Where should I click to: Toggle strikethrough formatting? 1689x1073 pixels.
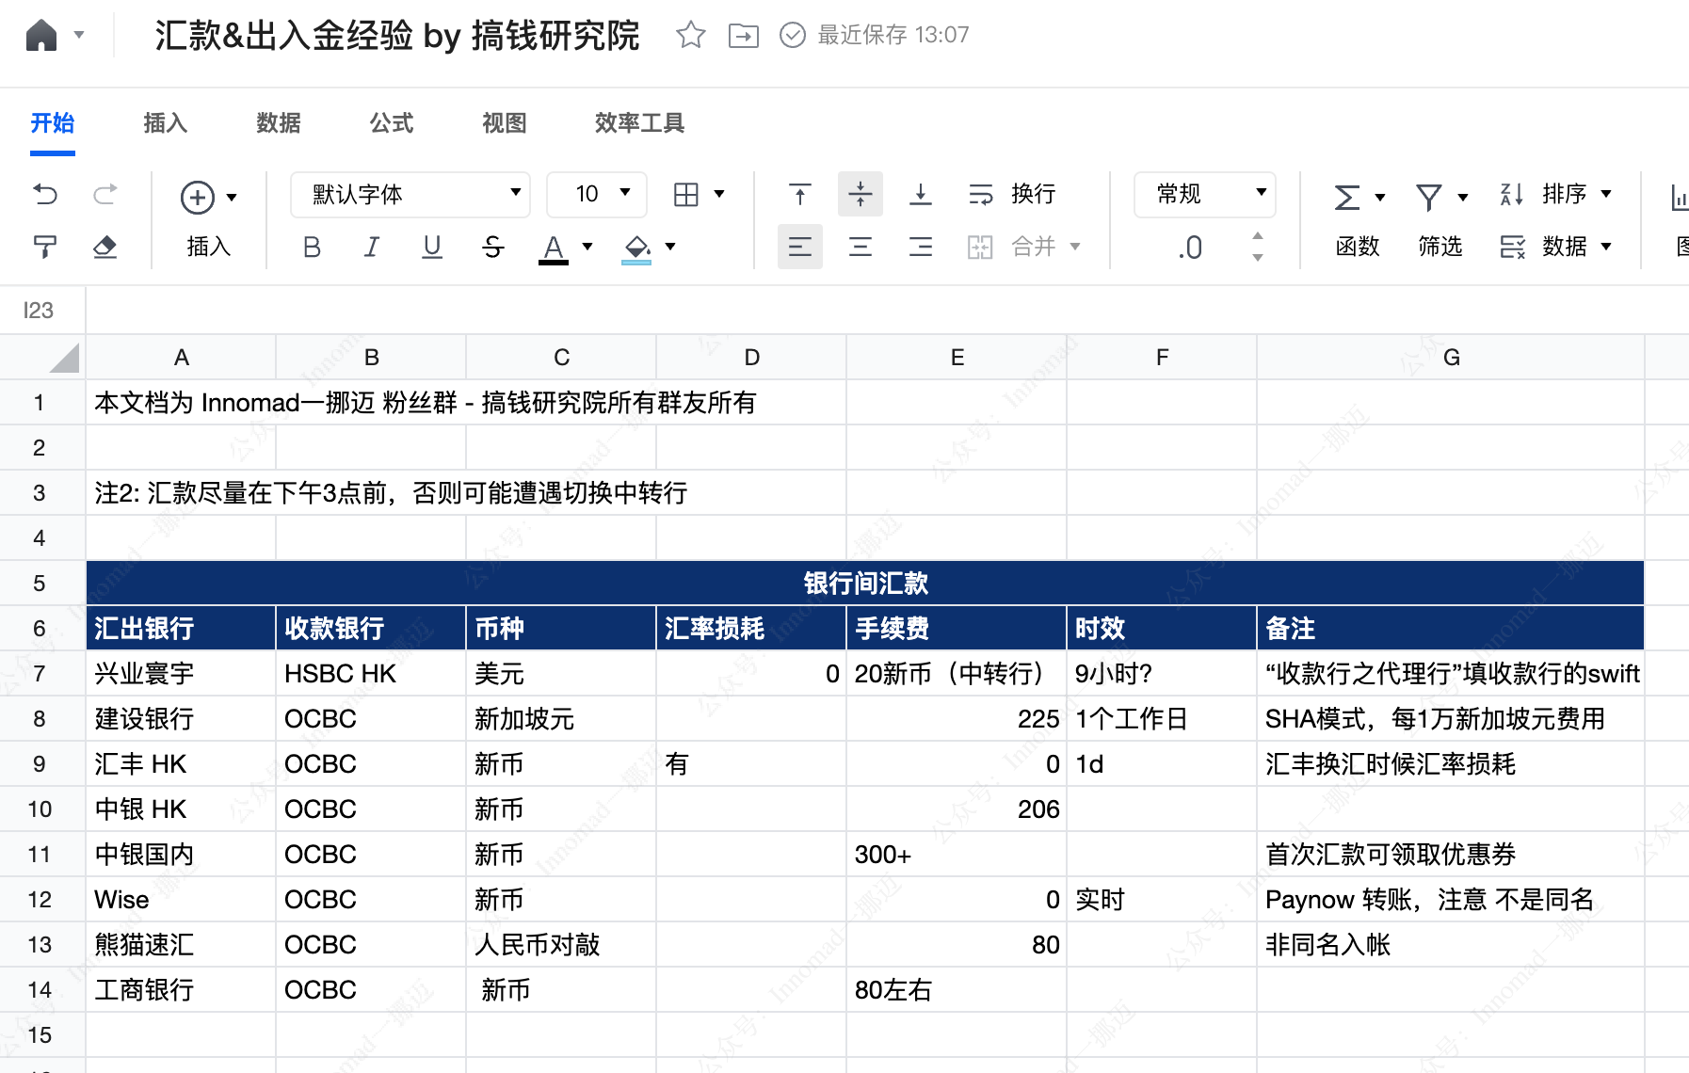coord(492,248)
